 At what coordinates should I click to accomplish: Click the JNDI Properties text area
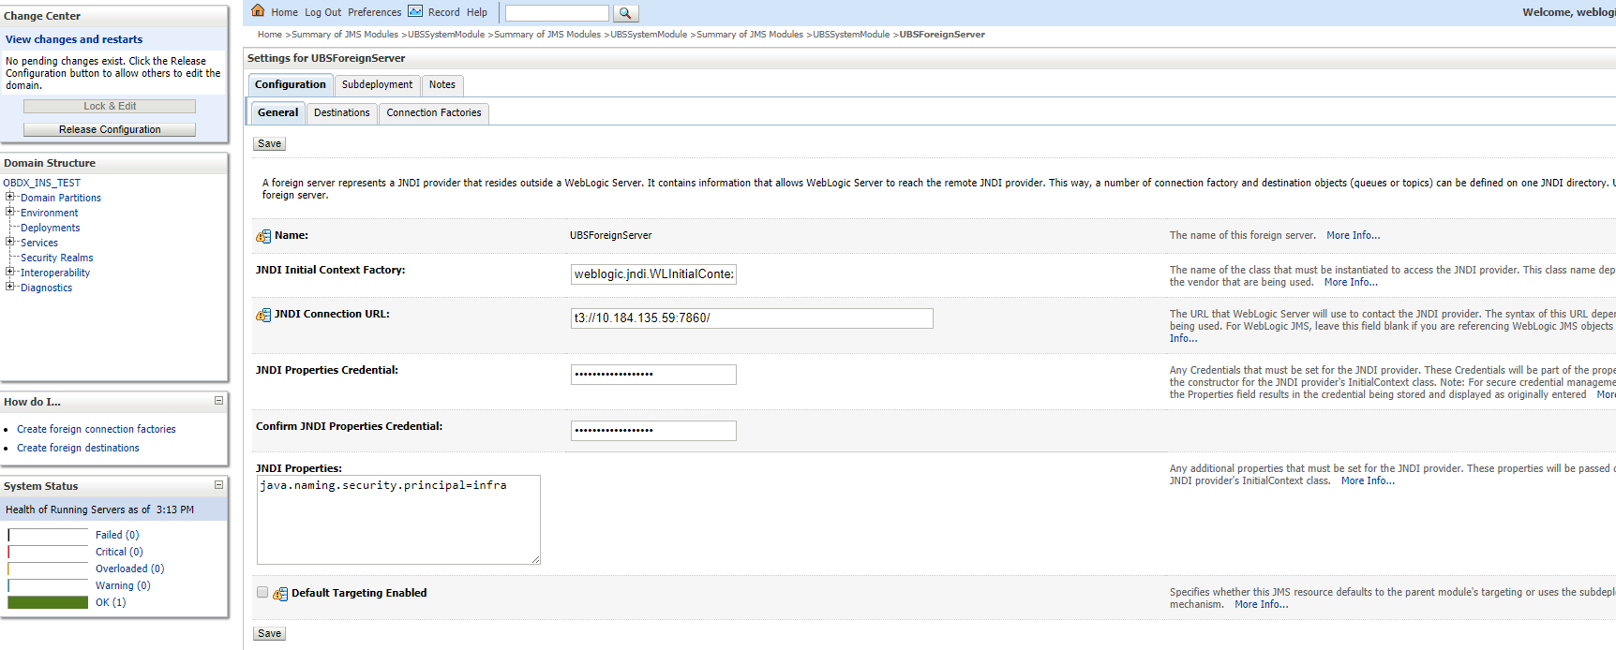(x=398, y=520)
